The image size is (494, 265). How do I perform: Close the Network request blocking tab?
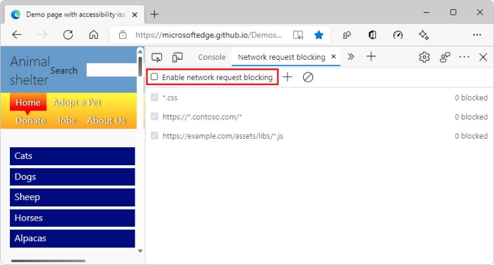point(333,57)
